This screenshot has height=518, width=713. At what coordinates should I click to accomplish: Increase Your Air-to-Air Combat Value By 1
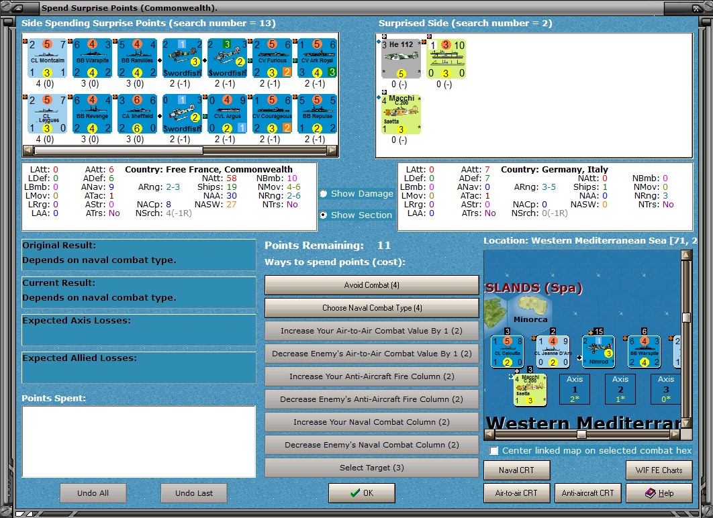coord(371,331)
